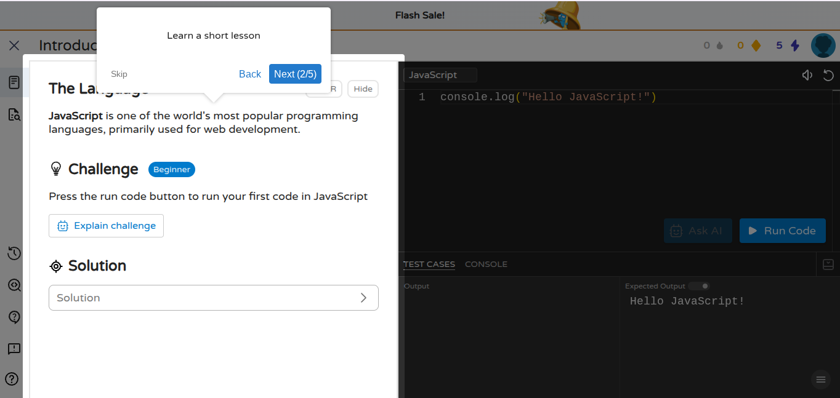840x398 pixels.
Task: Click the document search icon in sidebar
Action: [14, 114]
